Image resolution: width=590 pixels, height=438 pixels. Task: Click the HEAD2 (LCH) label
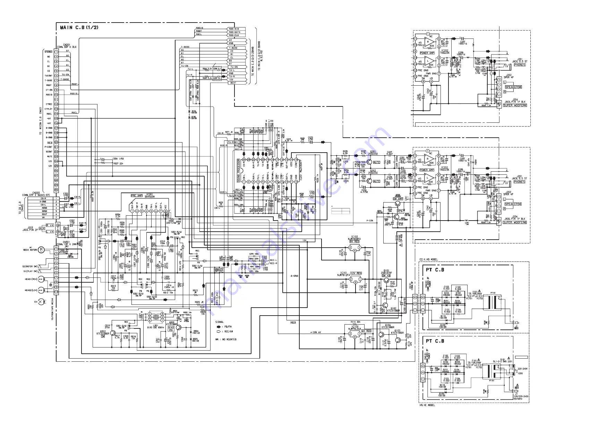tap(31, 291)
